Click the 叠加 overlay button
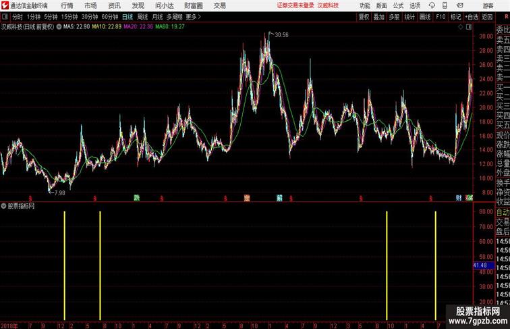The height and width of the screenshot is (329, 510). coord(379,17)
